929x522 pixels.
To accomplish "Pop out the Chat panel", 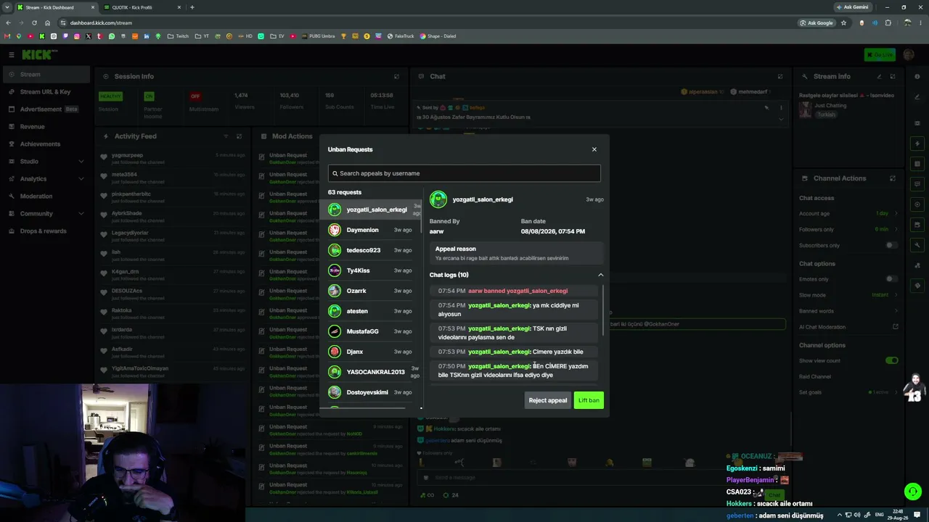I will [x=780, y=76].
